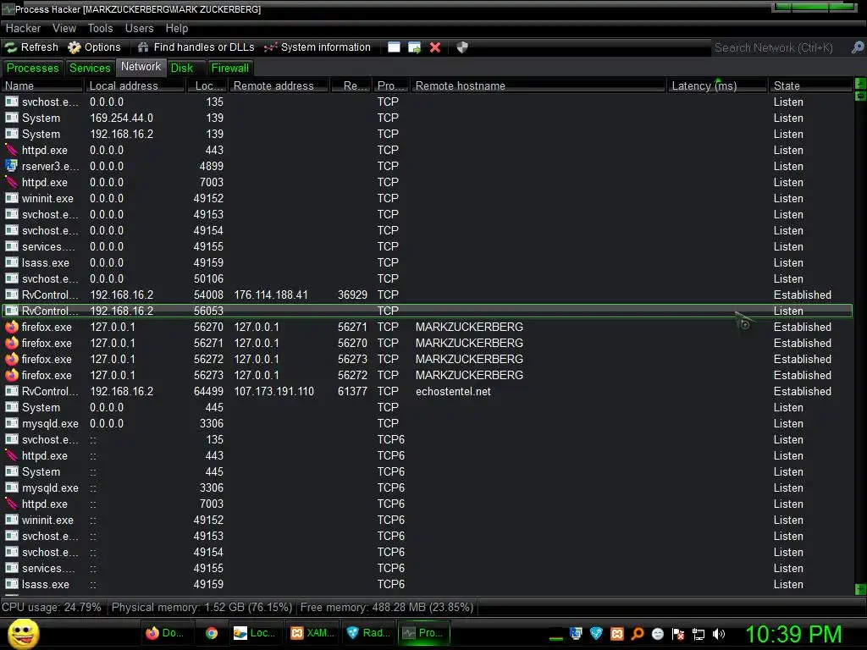Open the Hacker menu
The width and height of the screenshot is (867, 650).
[x=23, y=28]
